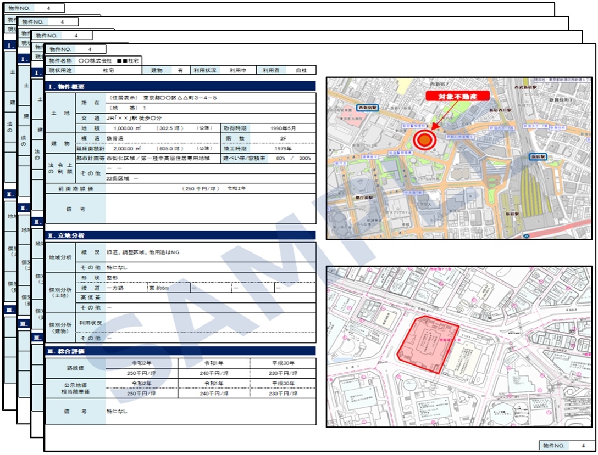Viewport: 598px width, 455px height.
Task: Click the 1979年 completion year
Action: [x=283, y=149]
